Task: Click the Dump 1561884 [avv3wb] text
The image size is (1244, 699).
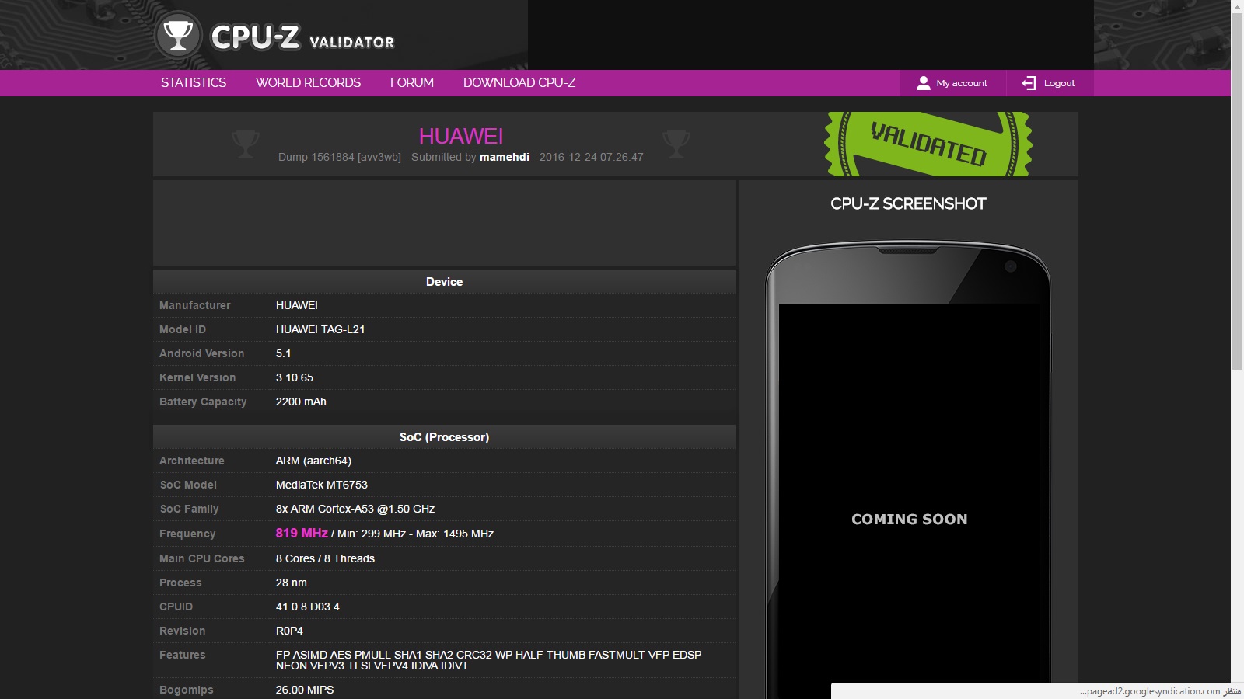Action: [340, 157]
